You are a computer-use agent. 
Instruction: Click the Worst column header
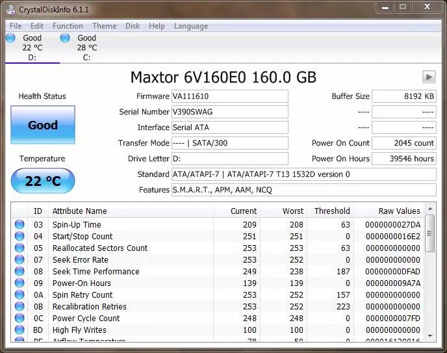coord(283,211)
